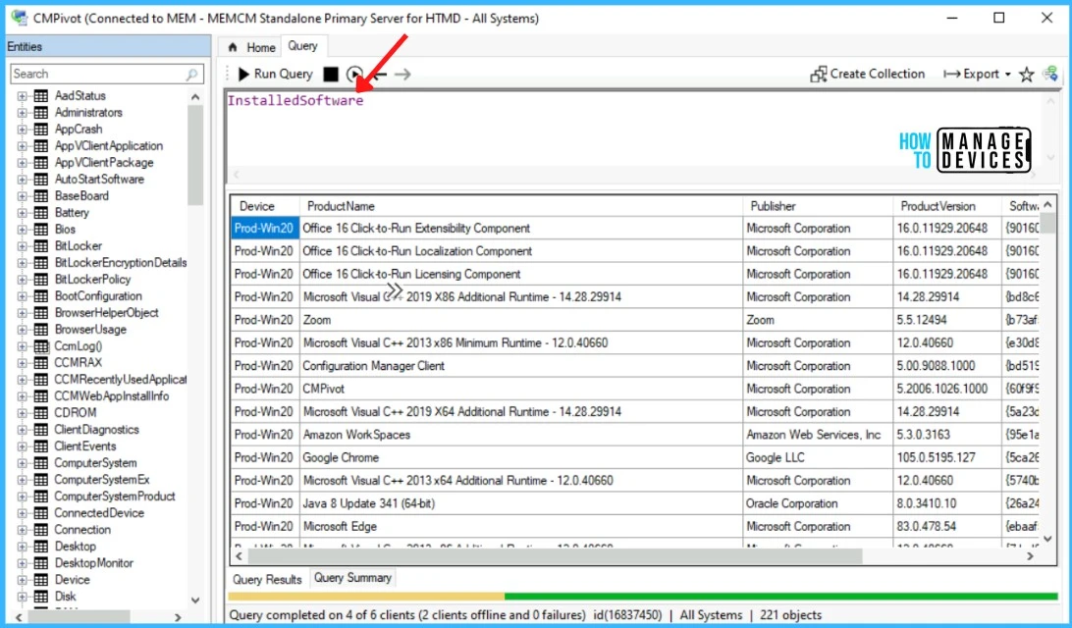
Task: Open the Export dropdown arrow
Action: 1008,75
